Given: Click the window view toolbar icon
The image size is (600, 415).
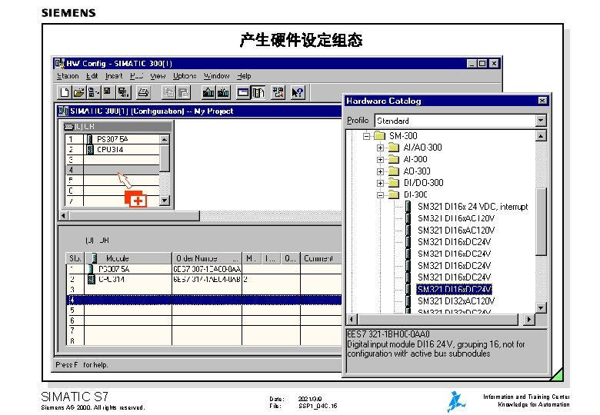Looking at the screenshot, I should point(243,92).
